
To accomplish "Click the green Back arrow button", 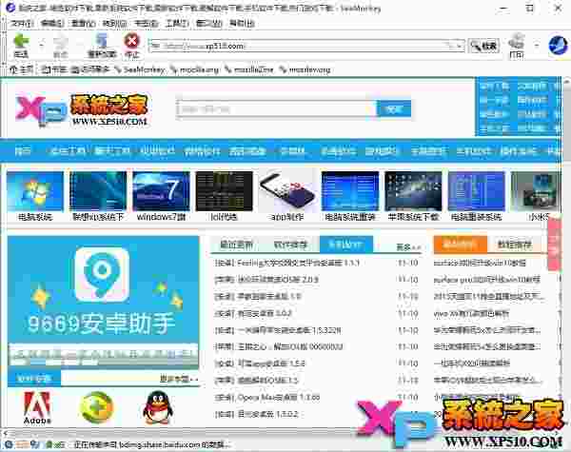I will pyautogui.click(x=21, y=45).
